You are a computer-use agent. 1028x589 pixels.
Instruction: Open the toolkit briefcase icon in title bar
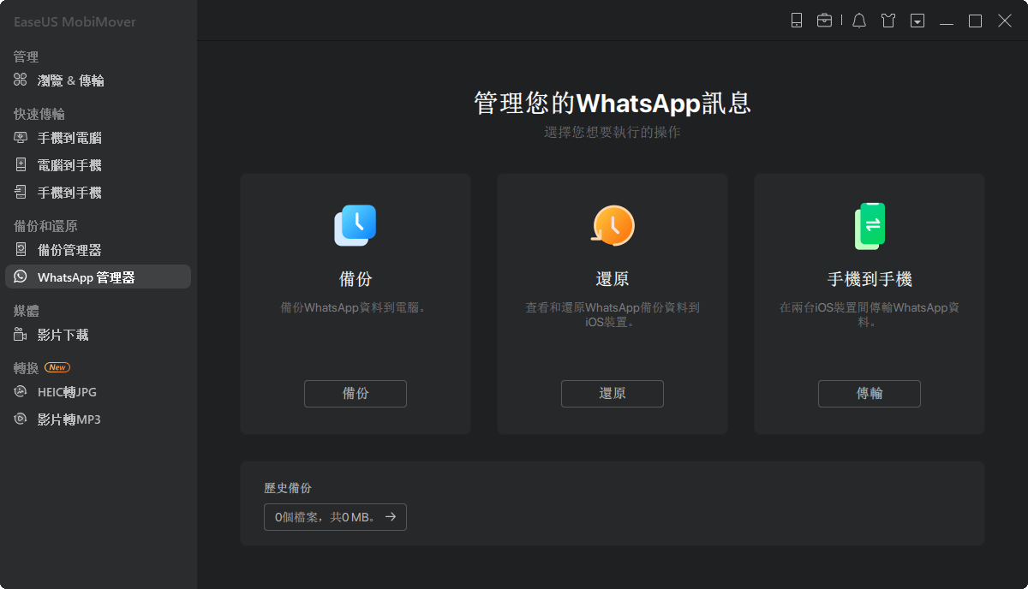[x=825, y=20]
